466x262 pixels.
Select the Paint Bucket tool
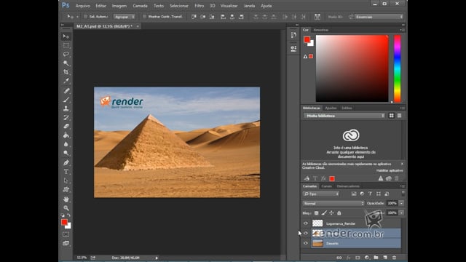66,135
